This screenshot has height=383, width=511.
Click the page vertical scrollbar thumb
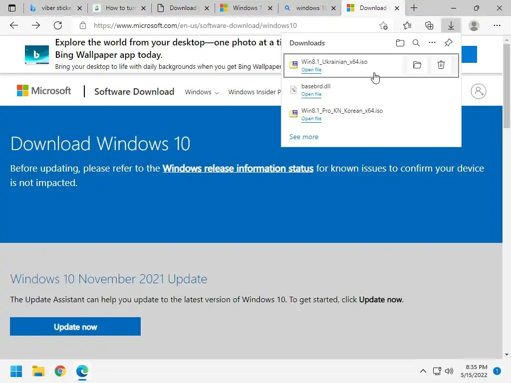[x=507, y=86]
